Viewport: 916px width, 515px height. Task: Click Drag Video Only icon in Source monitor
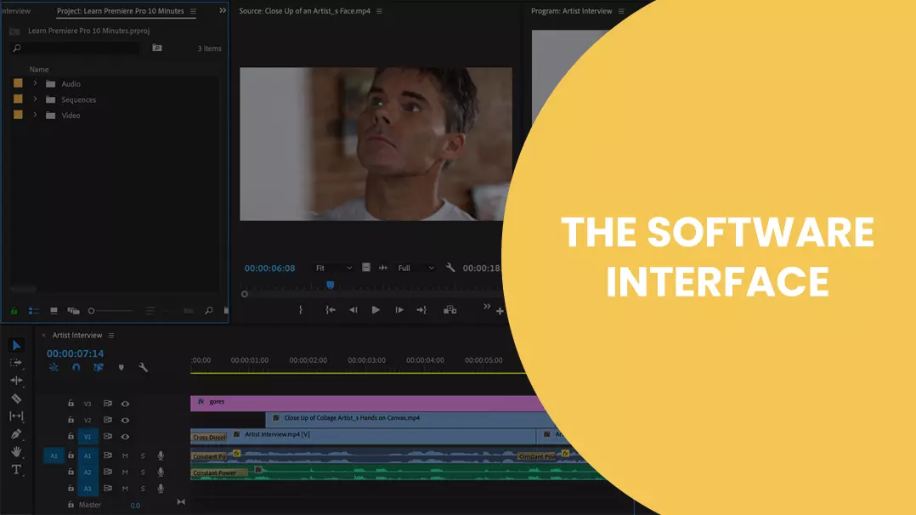[366, 267]
